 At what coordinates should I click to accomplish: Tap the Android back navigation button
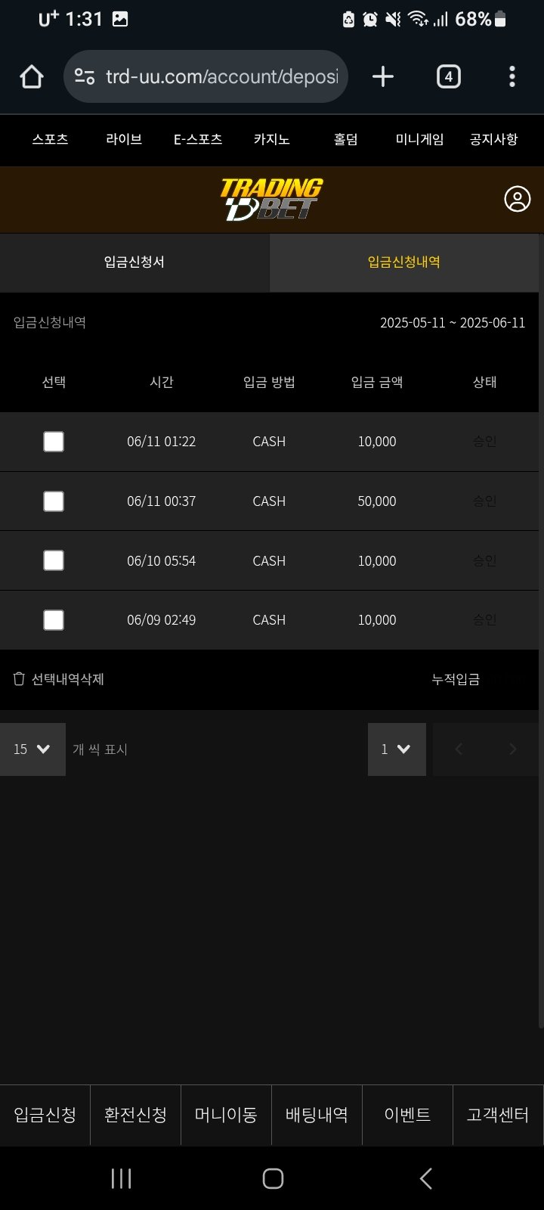tap(425, 1178)
